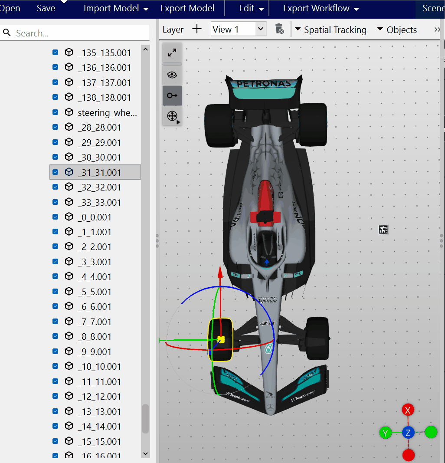The width and height of the screenshot is (445, 463).
Task: Toggle the _11_11.001 checkbox
Action: coord(55,381)
